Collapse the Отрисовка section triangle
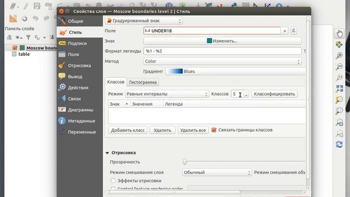The height and width of the screenshot is (197, 350). coord(107,153)
